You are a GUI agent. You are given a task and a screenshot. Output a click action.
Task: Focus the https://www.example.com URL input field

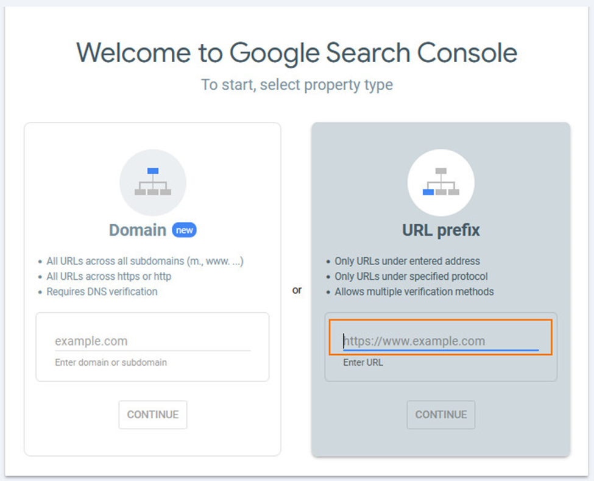[x=440, y=341]
